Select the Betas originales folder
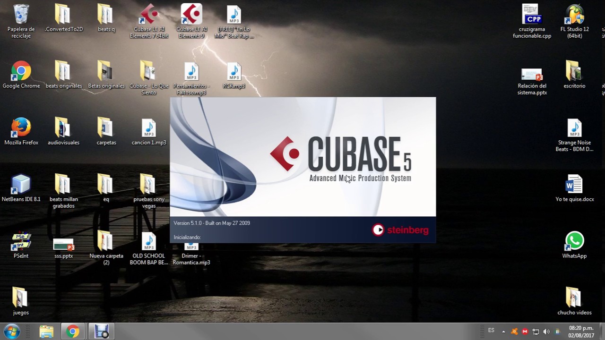 (106, 76)
